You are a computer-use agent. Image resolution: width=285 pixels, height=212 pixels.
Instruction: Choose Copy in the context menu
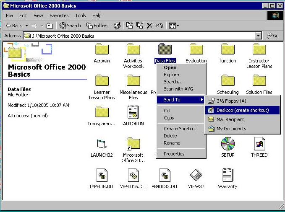181,118
